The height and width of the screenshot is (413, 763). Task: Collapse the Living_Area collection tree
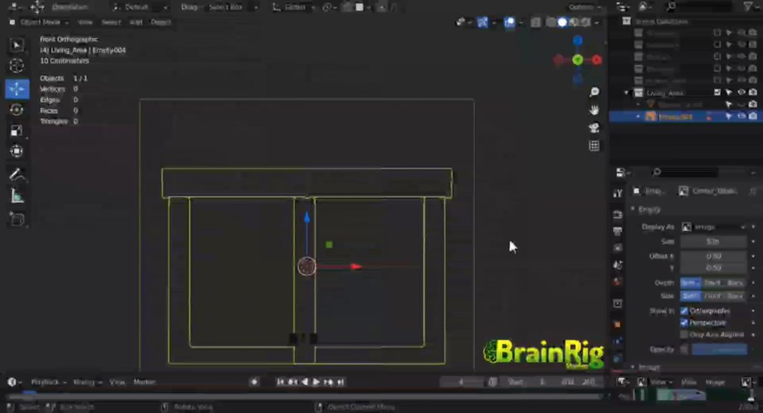pyautogui.click(x=627, y=92)
